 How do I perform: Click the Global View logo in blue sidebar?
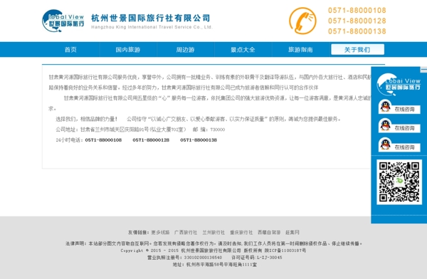click(x=399, y=84)
